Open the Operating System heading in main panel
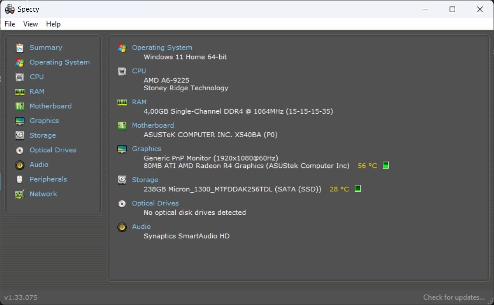 pos(162,48)
